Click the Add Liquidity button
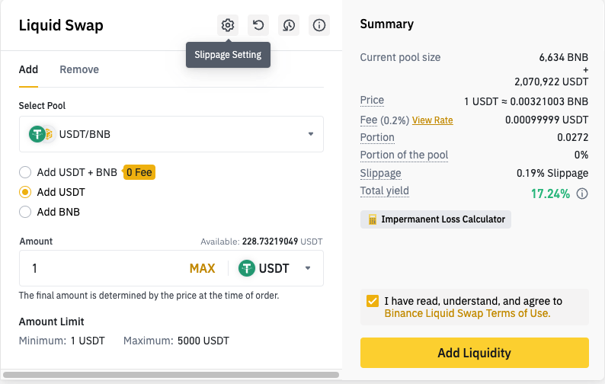Screen dimensions: 605x384 pos(474,353)
